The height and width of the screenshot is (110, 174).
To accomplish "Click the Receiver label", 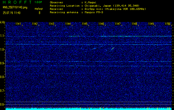I will click(x=56, y=9).
